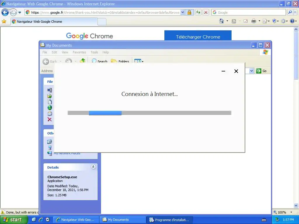Click the Publish to Web globe icon
Image resolution: width=299 pixels, height=224 pixels.
[x=50, y=108]
